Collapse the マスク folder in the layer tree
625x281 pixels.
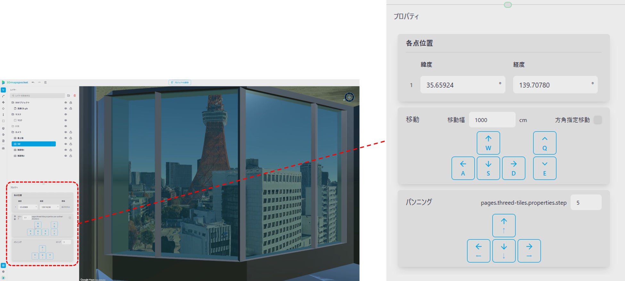(x=13, y=114)
